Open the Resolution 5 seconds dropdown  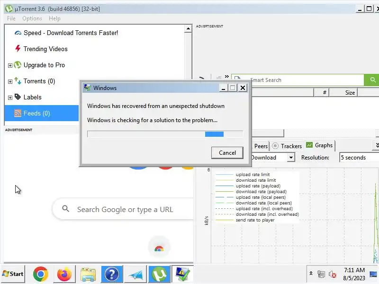(x=360, y=158)
